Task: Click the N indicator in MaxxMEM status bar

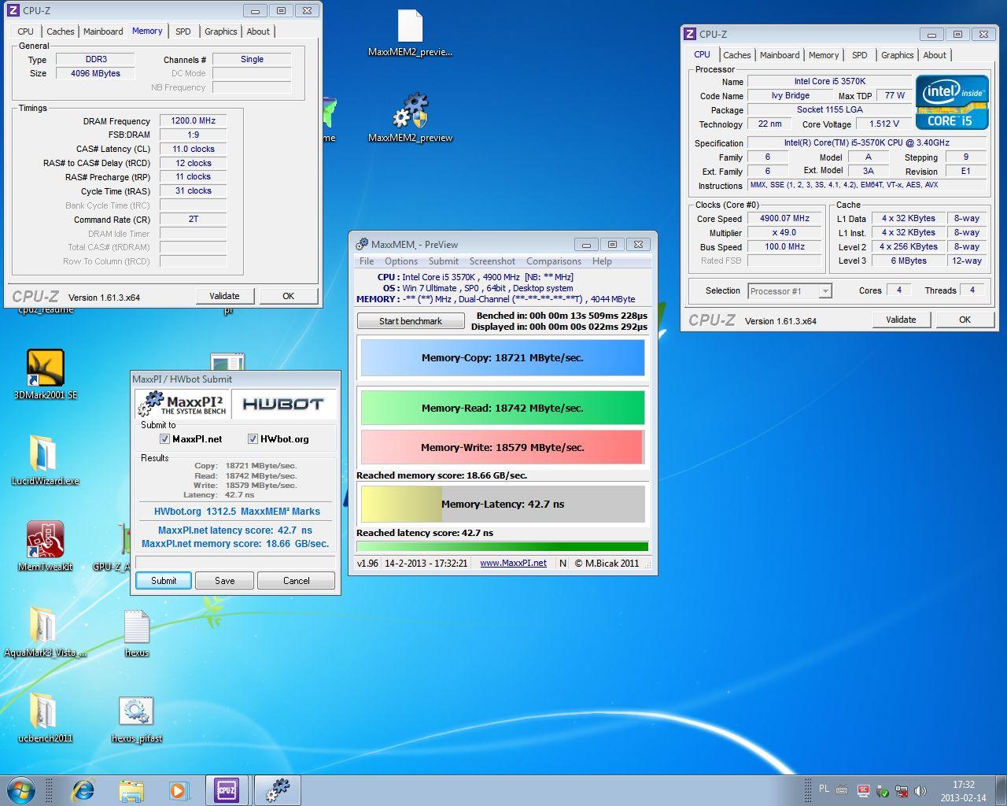Action: 563,563
